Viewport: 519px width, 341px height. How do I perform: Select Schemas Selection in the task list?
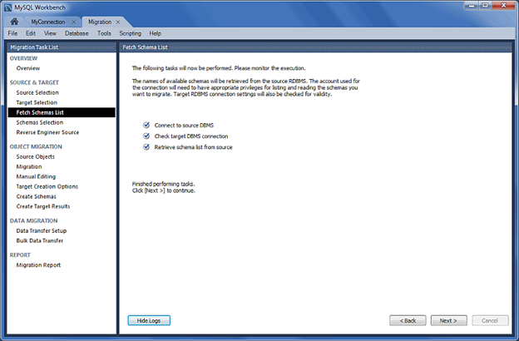tap(39, 122)
